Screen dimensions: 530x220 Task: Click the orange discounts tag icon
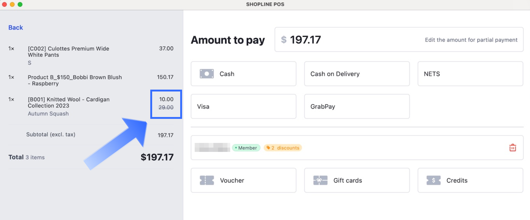coord(268,148)
